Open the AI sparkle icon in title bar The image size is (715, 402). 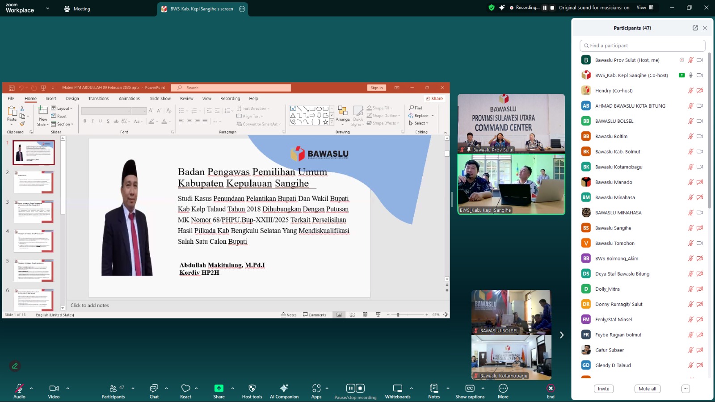502,8
